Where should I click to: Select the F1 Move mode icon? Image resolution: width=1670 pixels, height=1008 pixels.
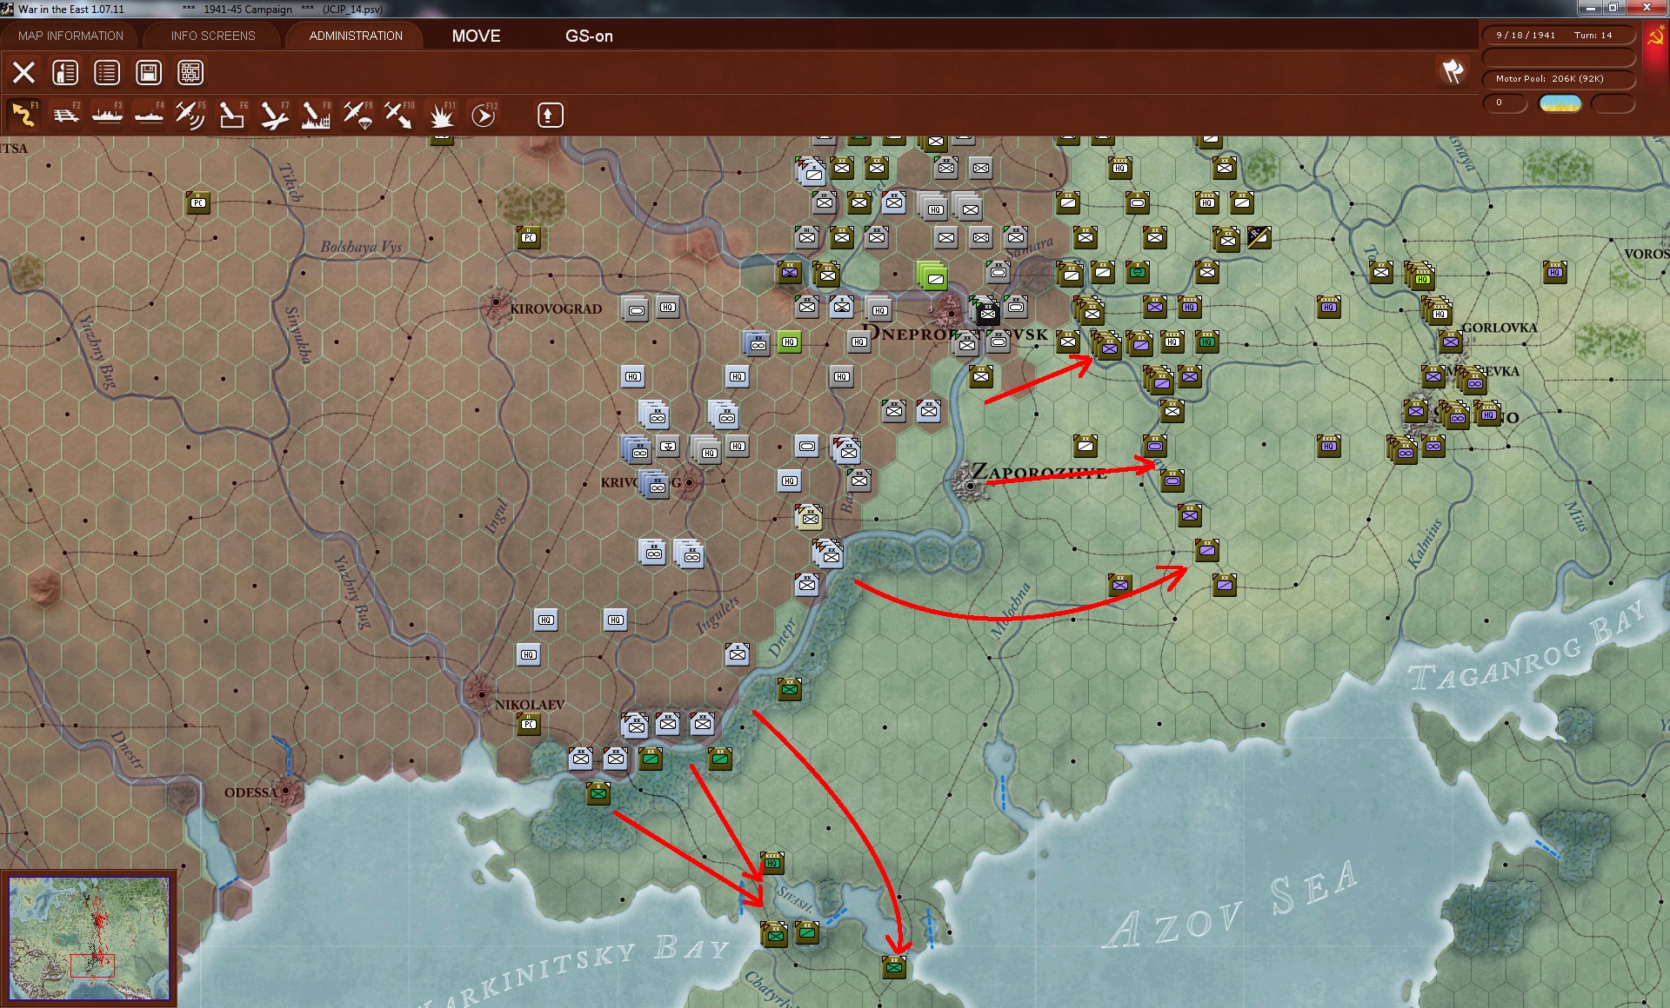point(23,115)
